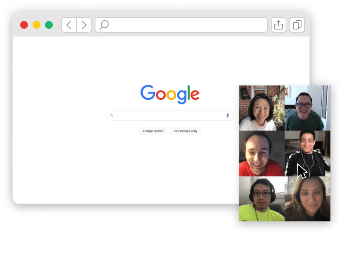Click the back navigation arrow
Screen dimensions: 343x254
click(69, 24)
